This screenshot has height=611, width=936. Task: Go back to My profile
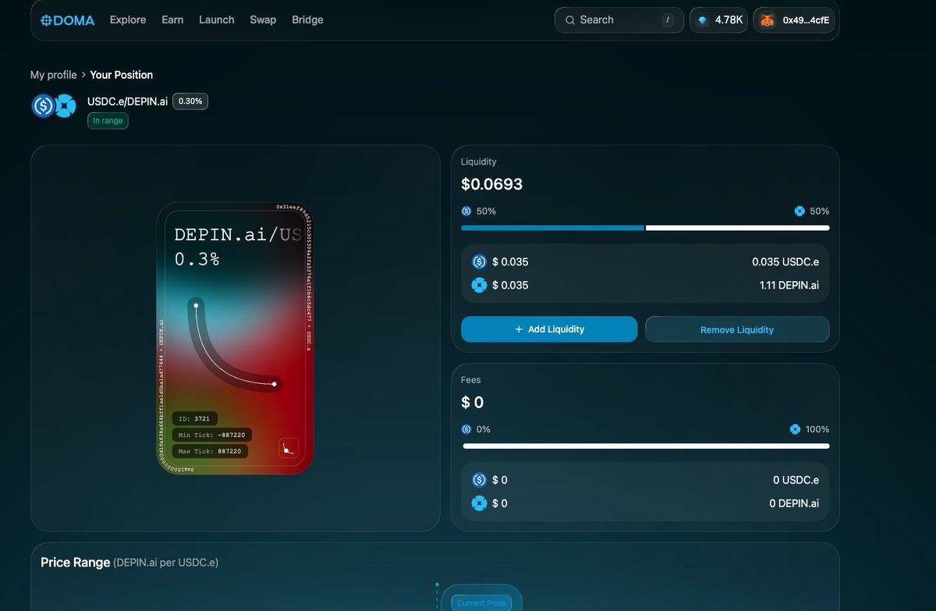point(54,75)
